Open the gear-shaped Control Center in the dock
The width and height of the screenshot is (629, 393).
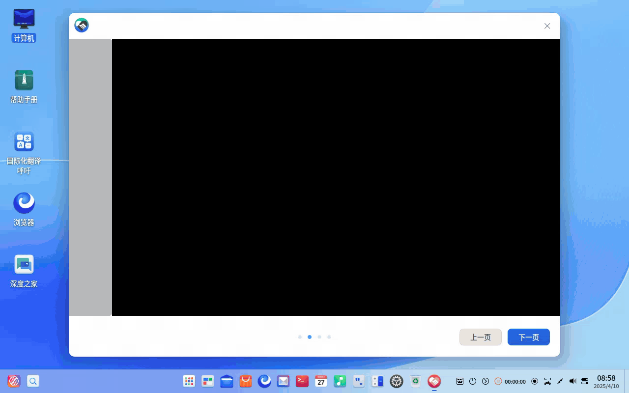pyautogui.click(x=397, y=381)
